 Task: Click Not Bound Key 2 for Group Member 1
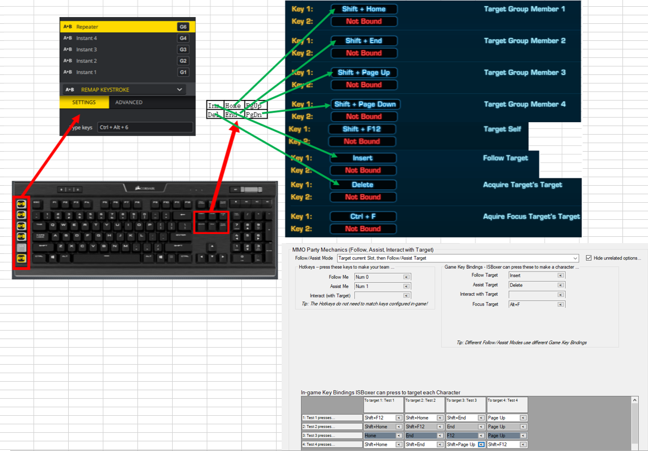[x=364, y=22]
